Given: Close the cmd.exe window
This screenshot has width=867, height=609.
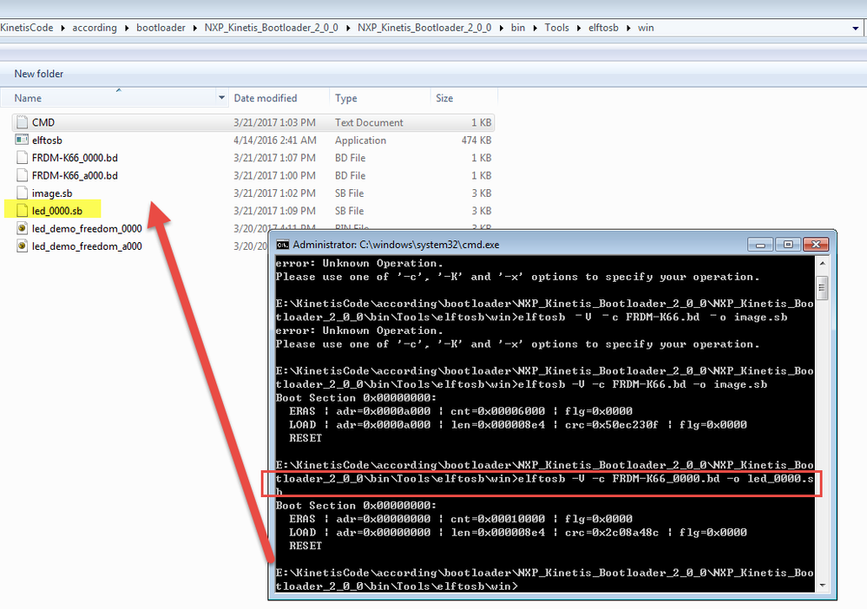Looking at the screenshot, I should point(816,245).
